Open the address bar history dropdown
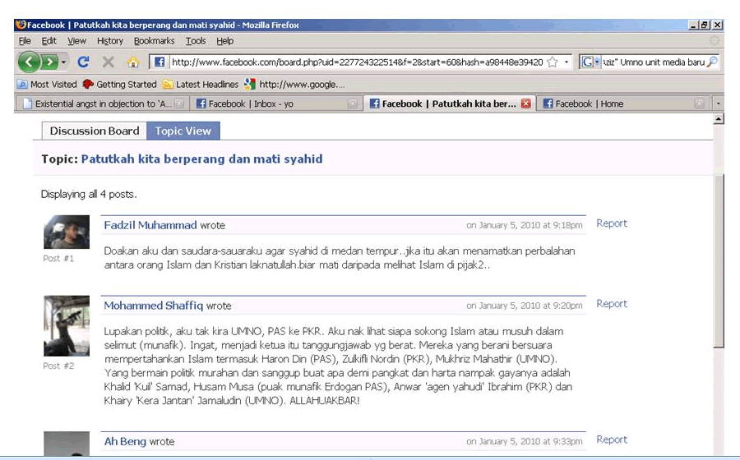Screen dimensions: 740x460 (x=567, y=62)
